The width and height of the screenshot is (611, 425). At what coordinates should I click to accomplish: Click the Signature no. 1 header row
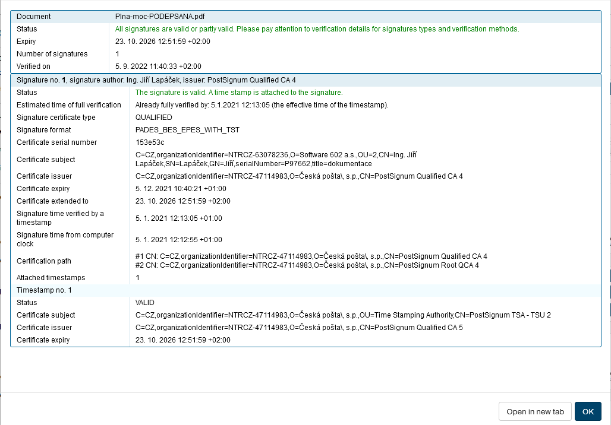(156, 80)
